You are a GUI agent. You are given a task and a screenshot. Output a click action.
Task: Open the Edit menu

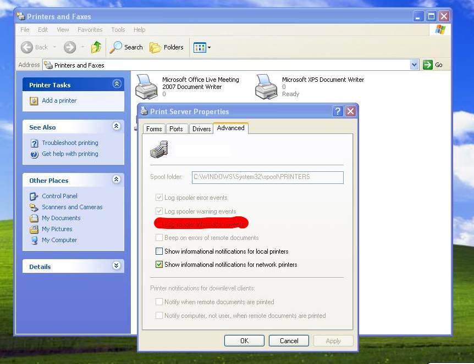(43, 30)
